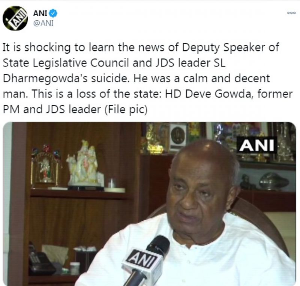Click the silver bowl on the shelf
This screenshot has width=300, height=286.
pyautogui.click(x=274, y=181)
